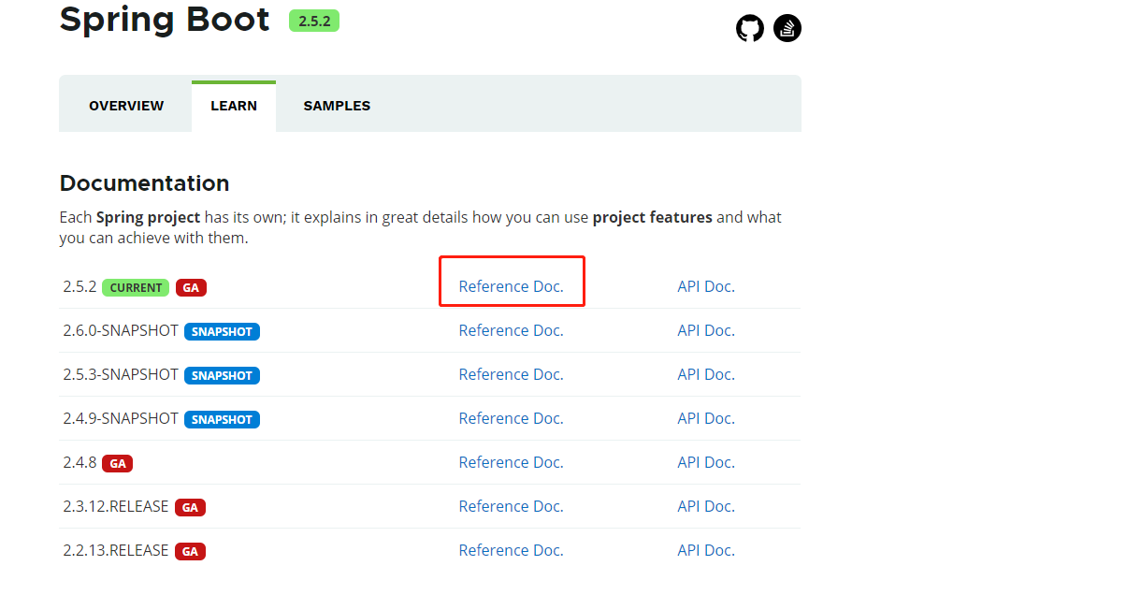Open API Doc. for 2.5.3-SNAPSHOT
This screenshot has height=595, width=1141.
click(706, 374)
